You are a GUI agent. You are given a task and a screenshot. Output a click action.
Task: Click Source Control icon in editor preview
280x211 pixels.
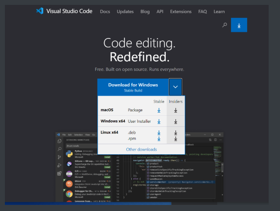(x=60, y=157)
